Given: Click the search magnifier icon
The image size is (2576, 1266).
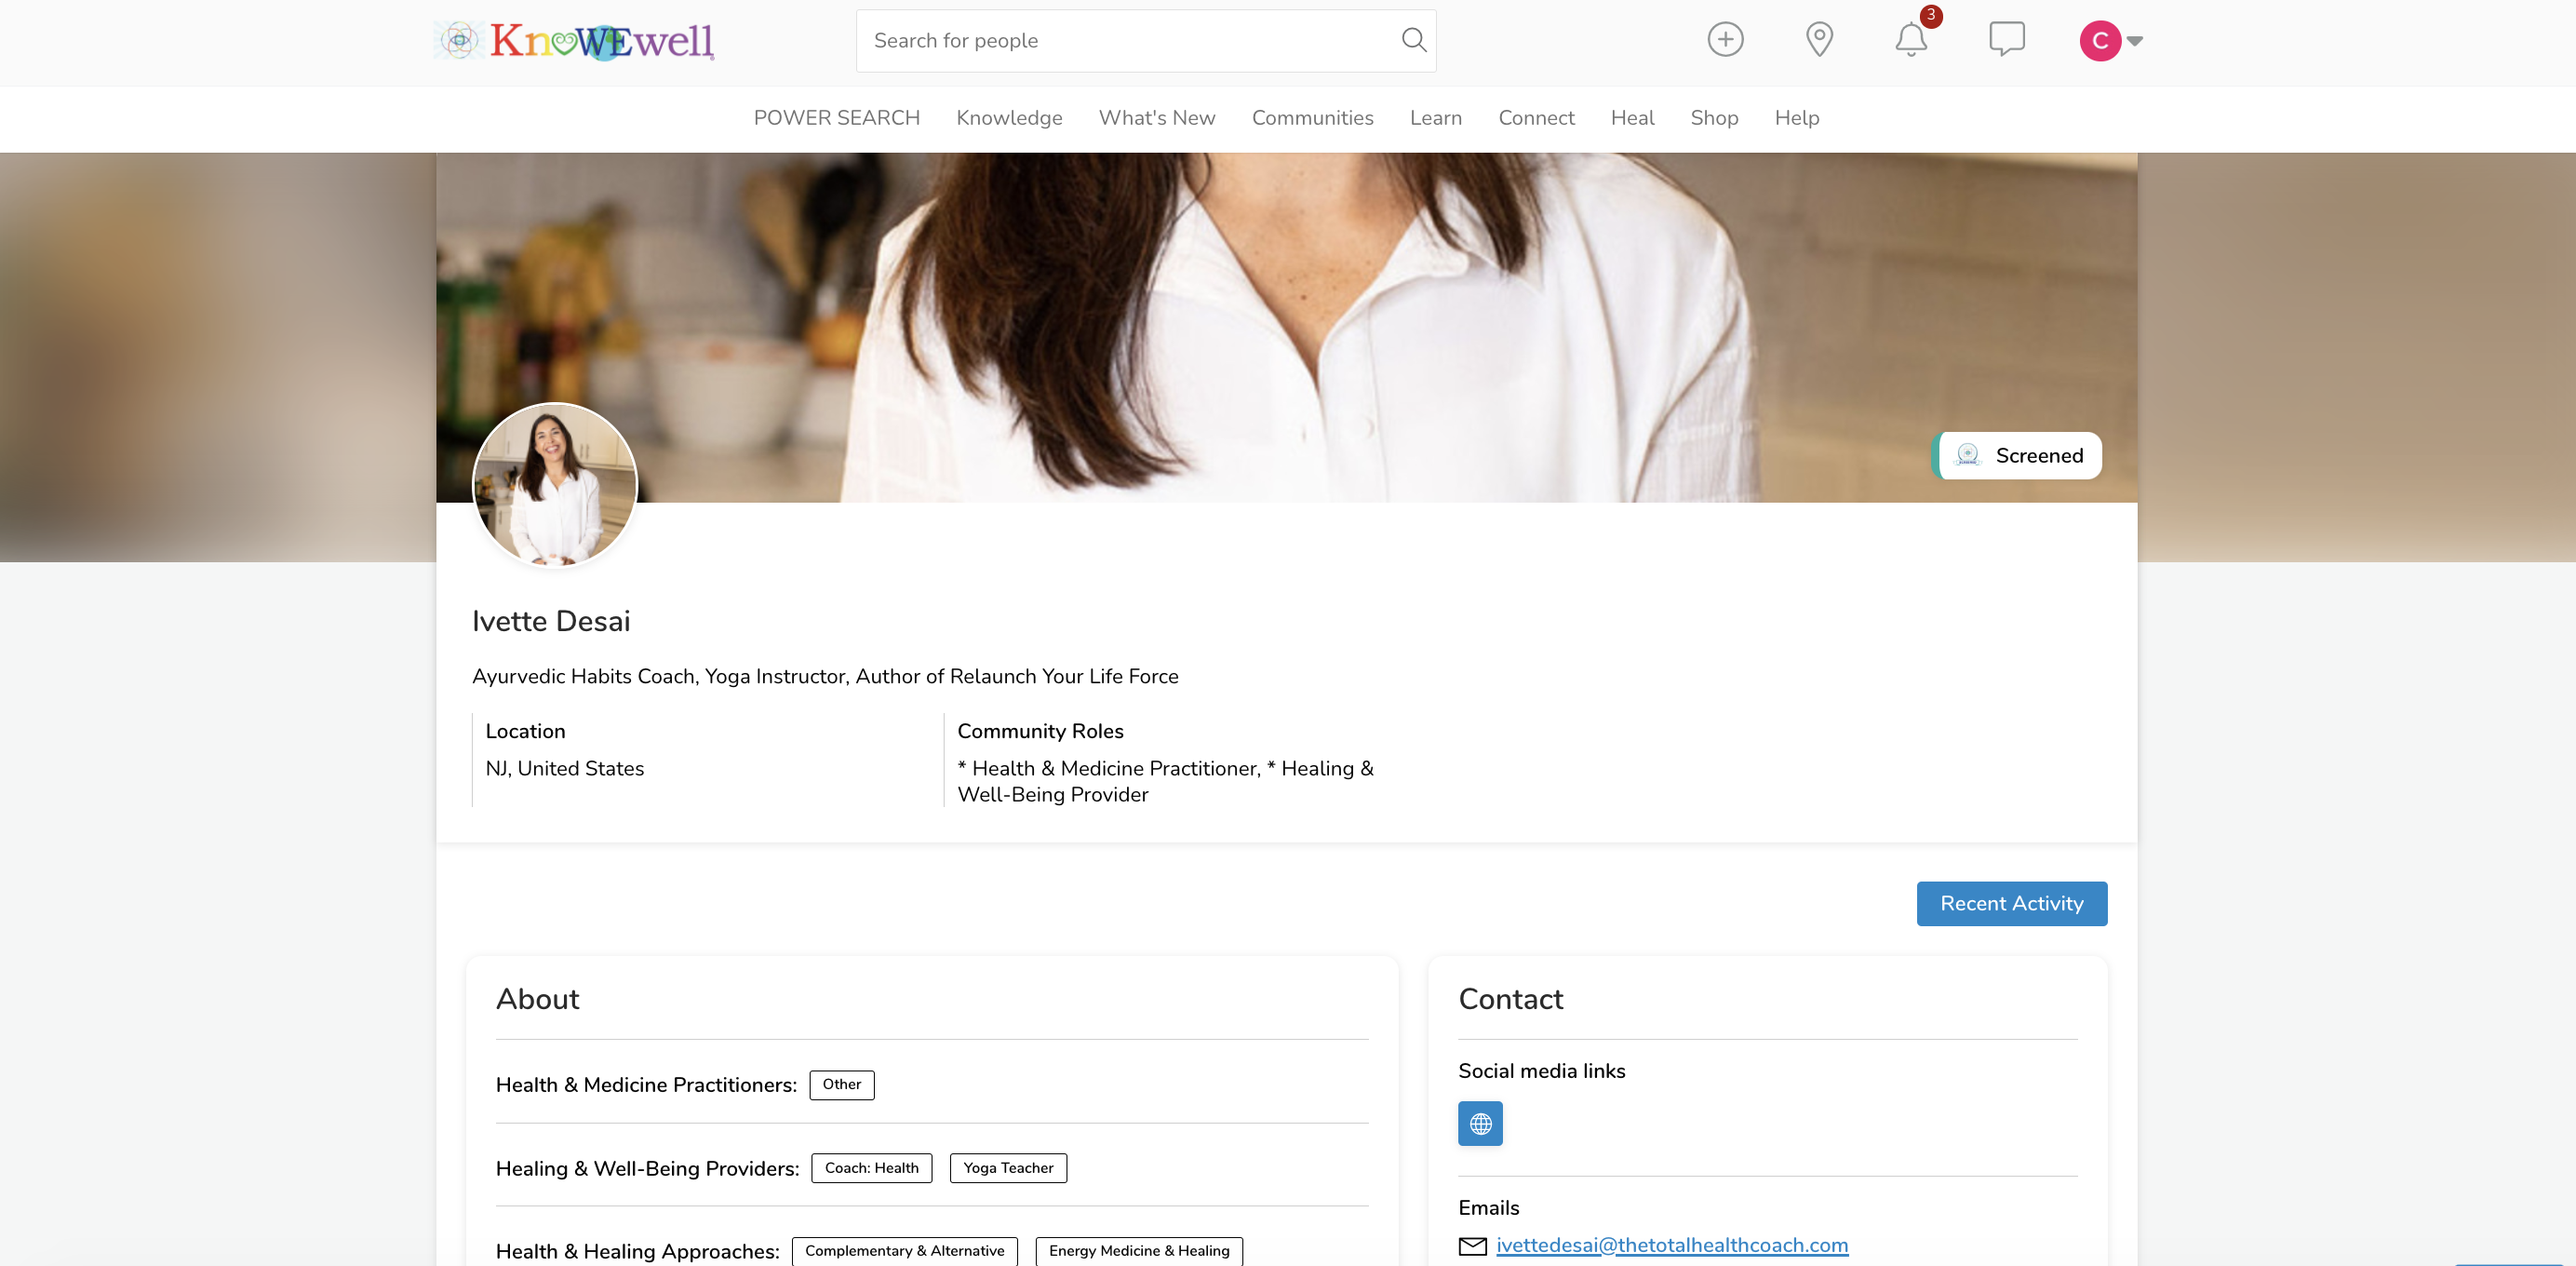Looking at the screenshot, I should click(x=1413, y=40).
